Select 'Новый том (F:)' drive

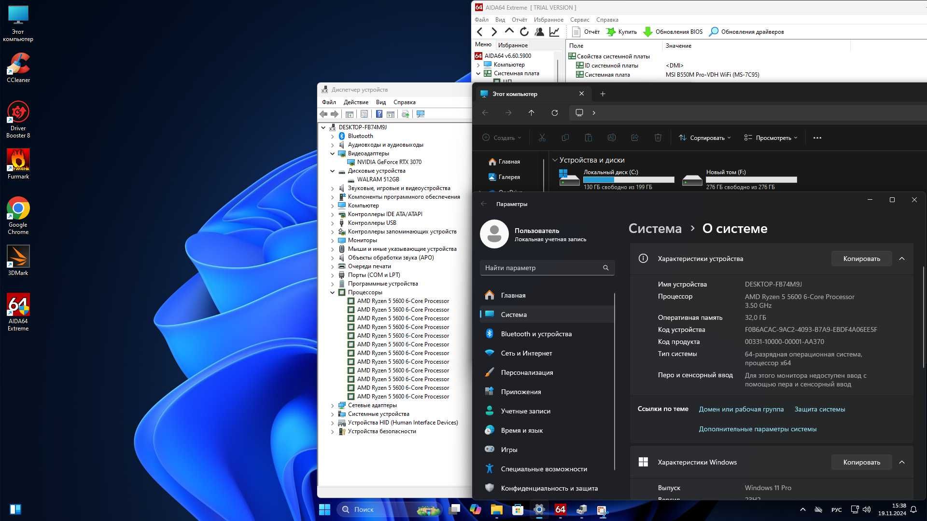point(739,179)
